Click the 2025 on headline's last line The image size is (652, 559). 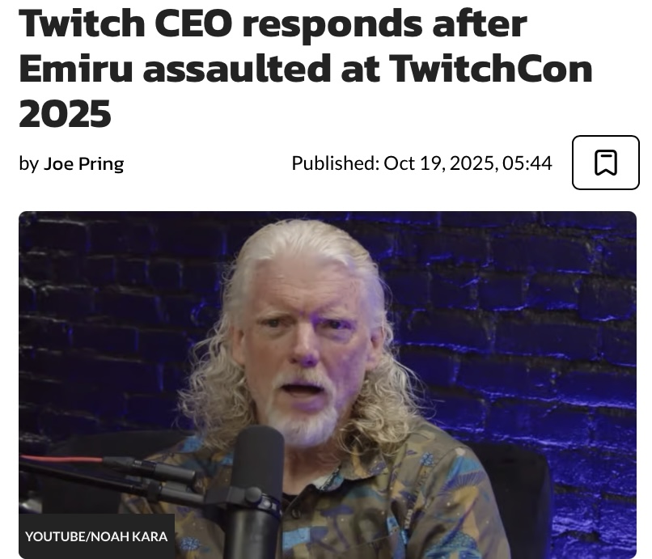tap(65, 114)
